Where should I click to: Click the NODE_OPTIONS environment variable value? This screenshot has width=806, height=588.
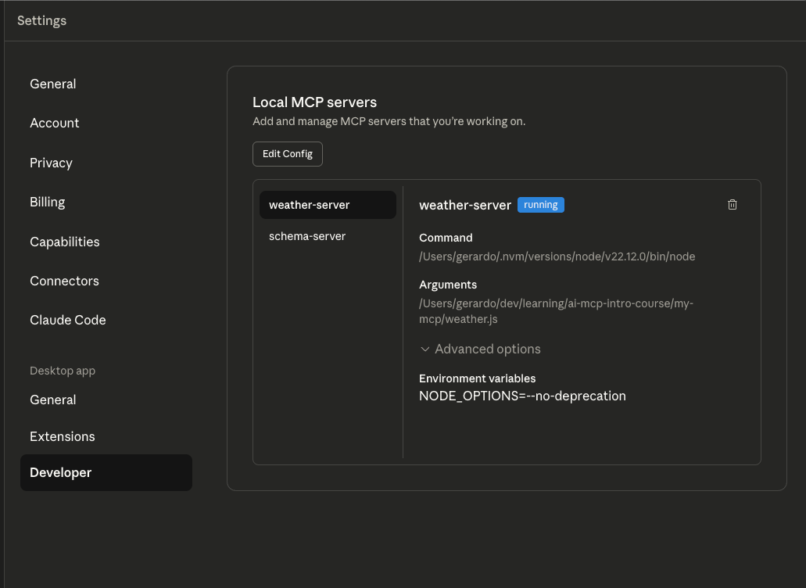(522, 396)
